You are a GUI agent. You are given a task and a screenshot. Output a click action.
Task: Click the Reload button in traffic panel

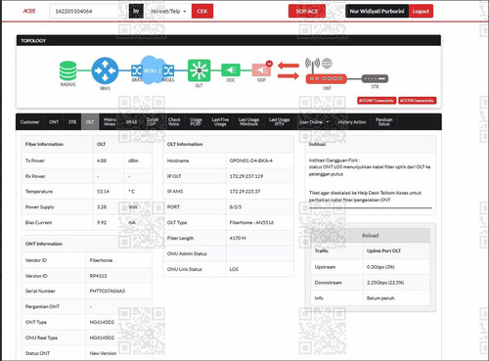(371, 236)
